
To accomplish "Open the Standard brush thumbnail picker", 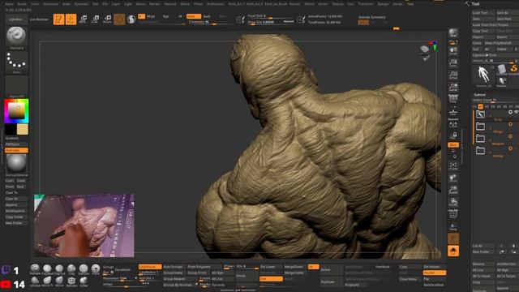I will 16,37.
